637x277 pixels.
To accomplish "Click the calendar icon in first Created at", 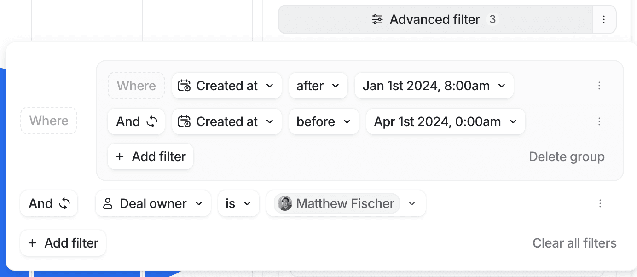I will (x=185, y=86).
